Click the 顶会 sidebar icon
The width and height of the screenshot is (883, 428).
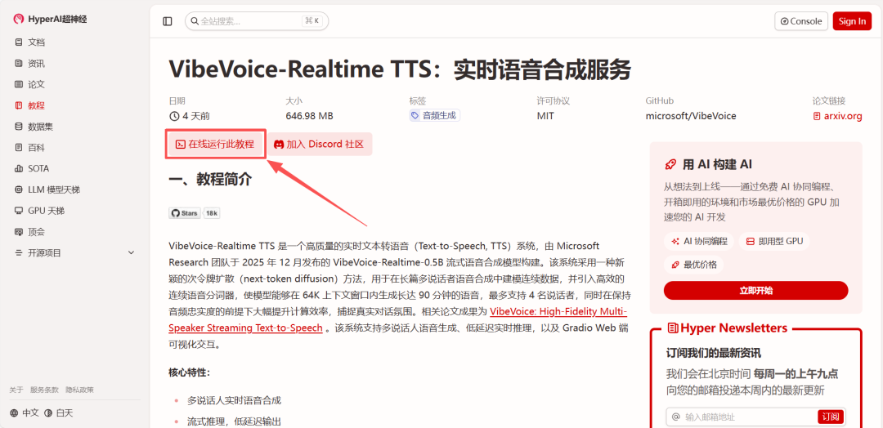click(x=19, y=232)
